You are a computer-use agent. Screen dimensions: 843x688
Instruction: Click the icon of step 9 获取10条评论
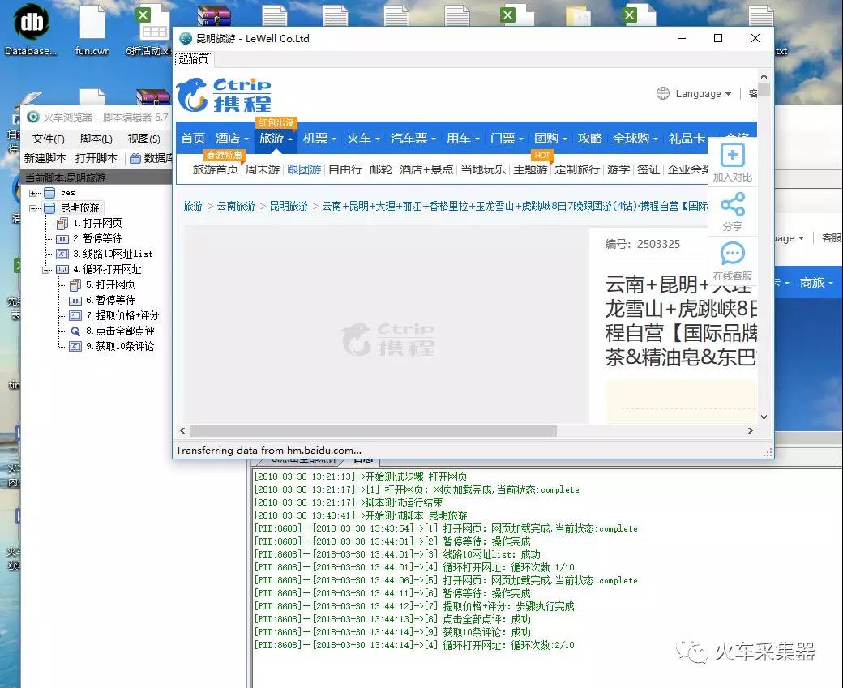pyautogui.click(x=75, y=346)
